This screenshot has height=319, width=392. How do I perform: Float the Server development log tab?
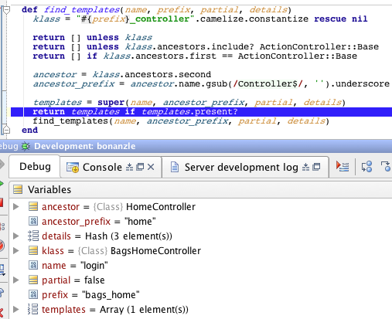(316, 167)
